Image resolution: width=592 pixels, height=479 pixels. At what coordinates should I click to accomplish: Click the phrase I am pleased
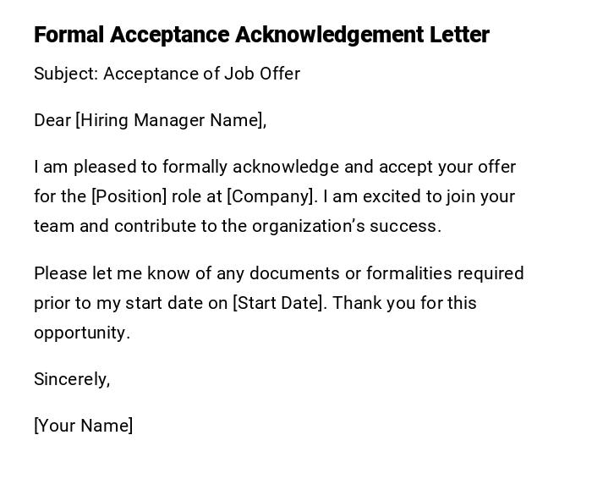pyautogui.click(x=81, y=167)
